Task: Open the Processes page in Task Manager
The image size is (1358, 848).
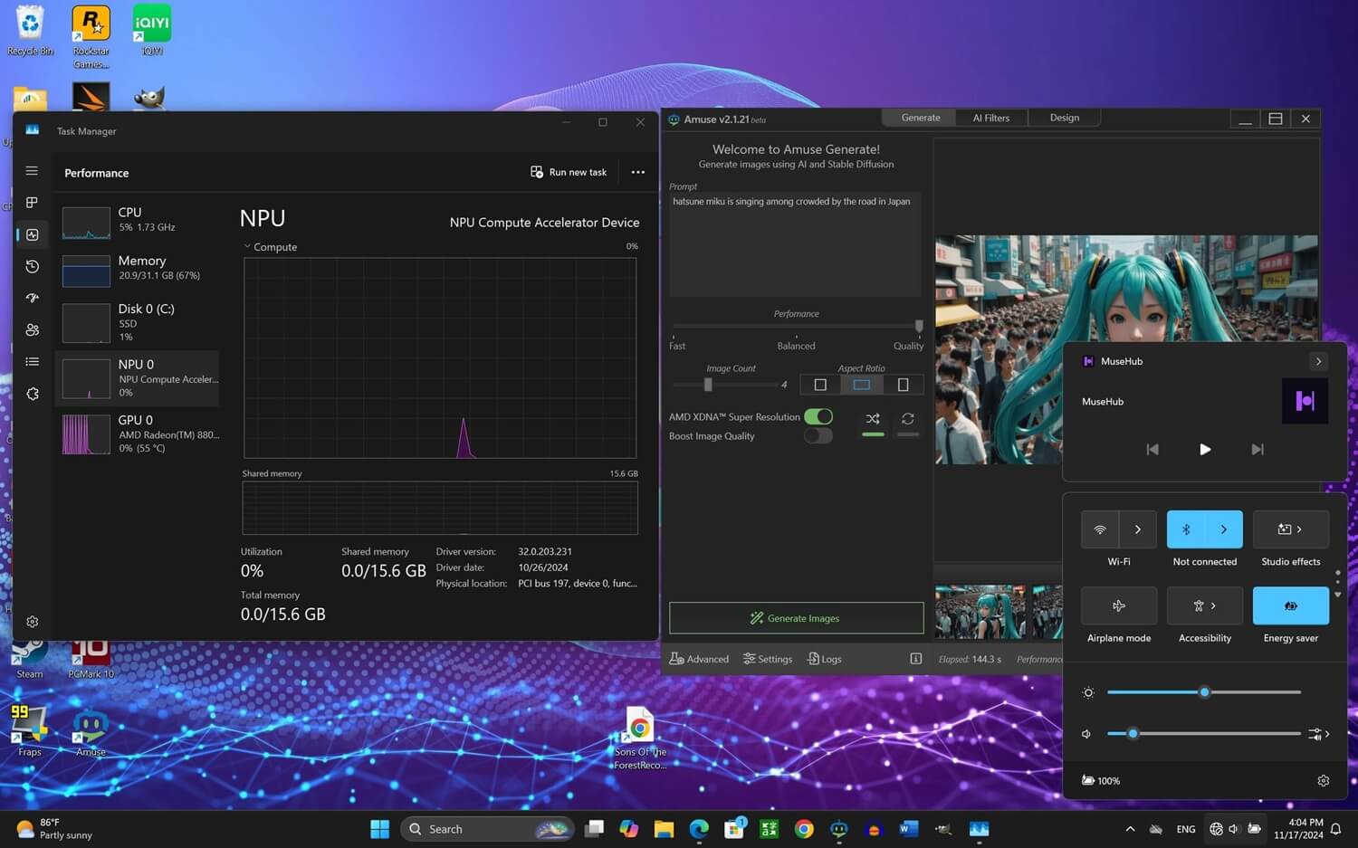Action: pos(32,203)
